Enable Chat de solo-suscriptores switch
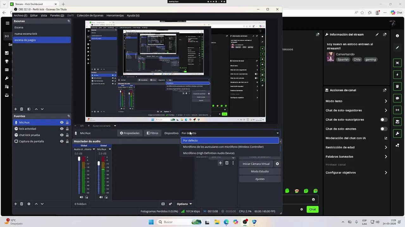 383,120
